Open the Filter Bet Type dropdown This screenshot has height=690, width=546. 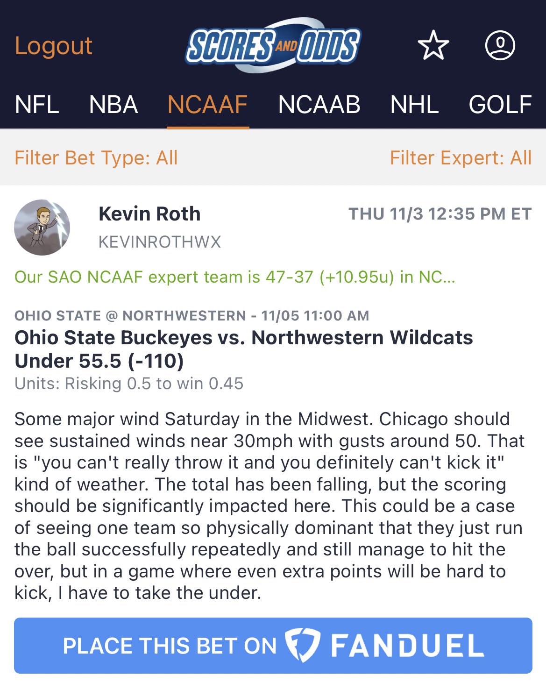tap(96, 158)
